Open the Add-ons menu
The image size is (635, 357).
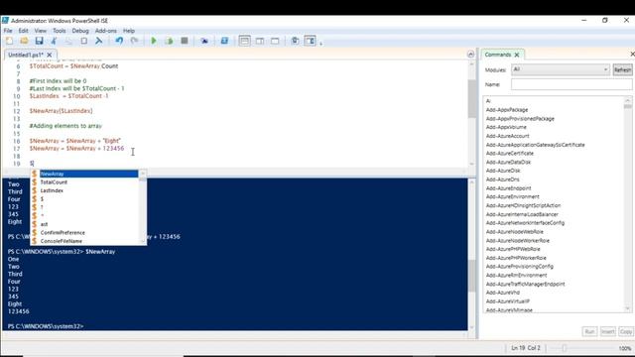coord(106,31)
